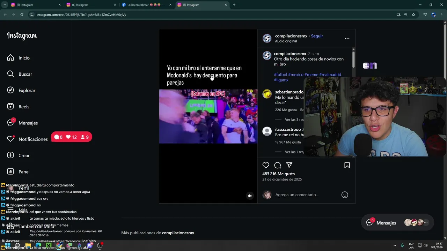447x251 pixels.
Task: Open the #ligamx hashtag
Action: tap(281, 80)
